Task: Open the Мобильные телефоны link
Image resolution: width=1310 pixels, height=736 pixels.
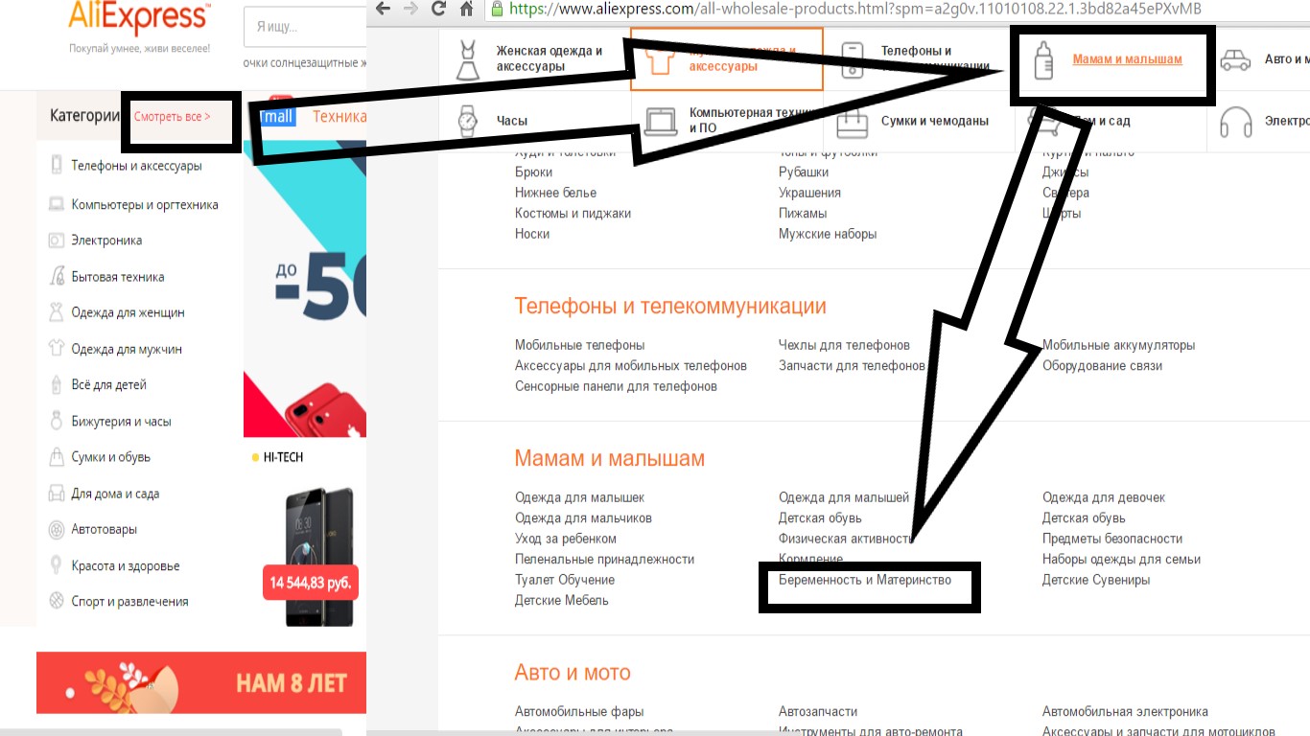Action: 579,345
